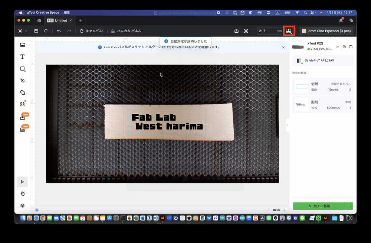Open the 3mm Pine Plywood material selector
The height and width of the screenshot is (243, 371).
pos(326,31)
